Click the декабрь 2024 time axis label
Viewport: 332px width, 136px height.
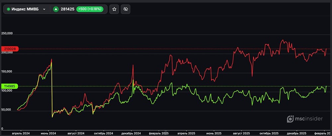[x=131, y=133]
